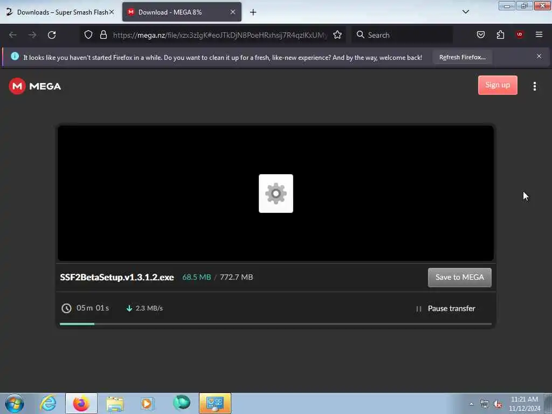Click the download speed arrow icon
The image size is (552, 414).
[x=129, y=308]
